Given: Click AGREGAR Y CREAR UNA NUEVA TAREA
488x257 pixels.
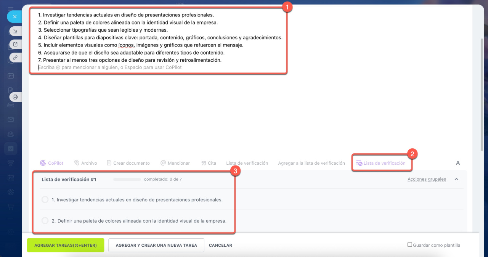Looking at the screenshot, I should [x=156, y=245].
